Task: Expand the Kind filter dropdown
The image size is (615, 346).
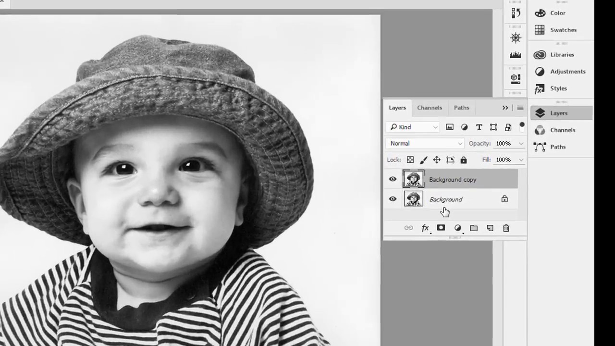Action: point(435,127)
